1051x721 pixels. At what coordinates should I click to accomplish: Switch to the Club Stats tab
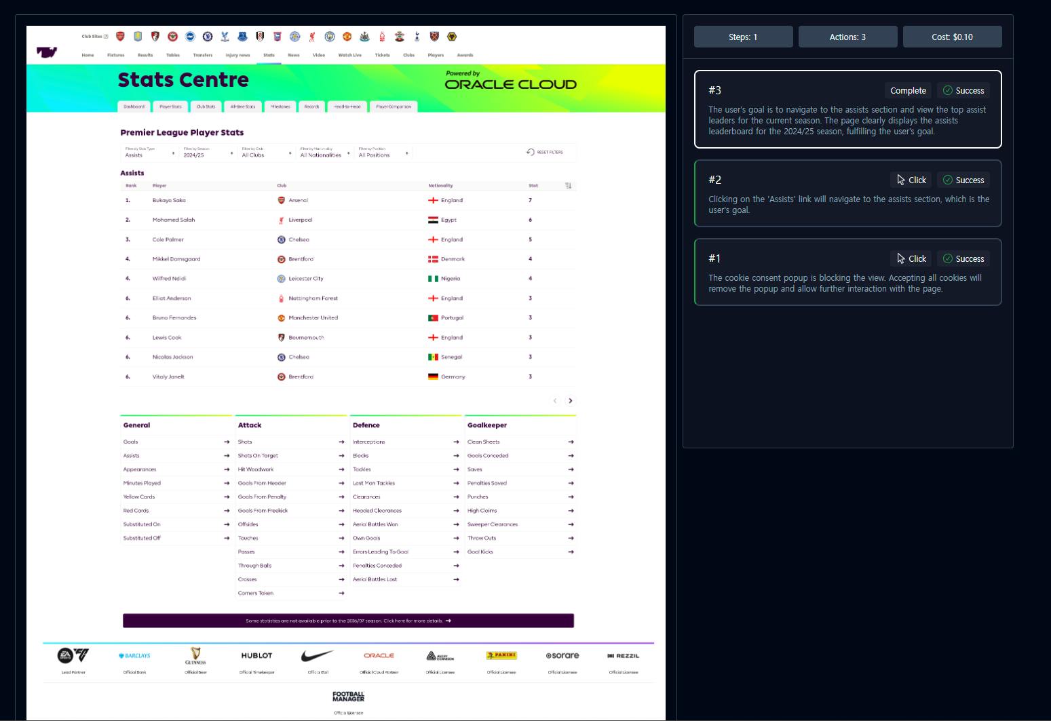click(x=206, y=106)
